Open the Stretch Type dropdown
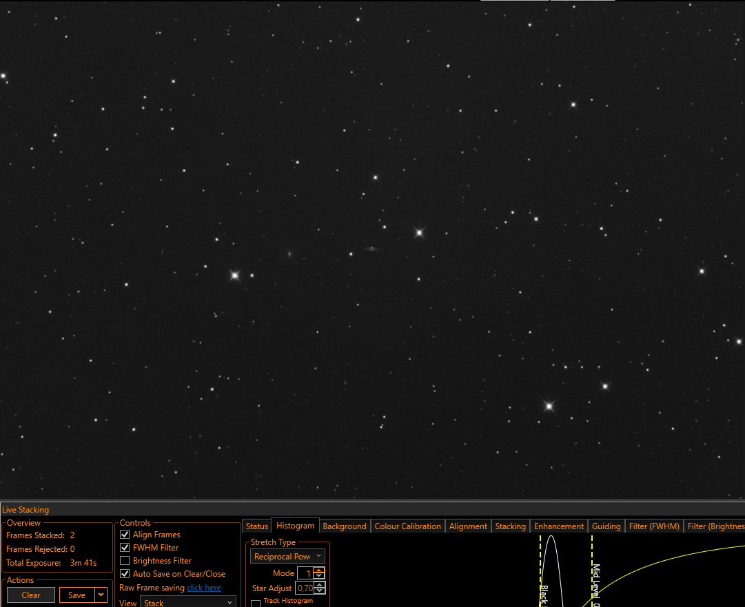The width and height of the screenshot is (745, 607). [287, 556]
